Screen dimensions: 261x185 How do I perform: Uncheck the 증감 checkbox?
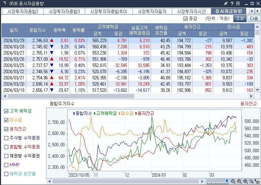coord(185,19)
